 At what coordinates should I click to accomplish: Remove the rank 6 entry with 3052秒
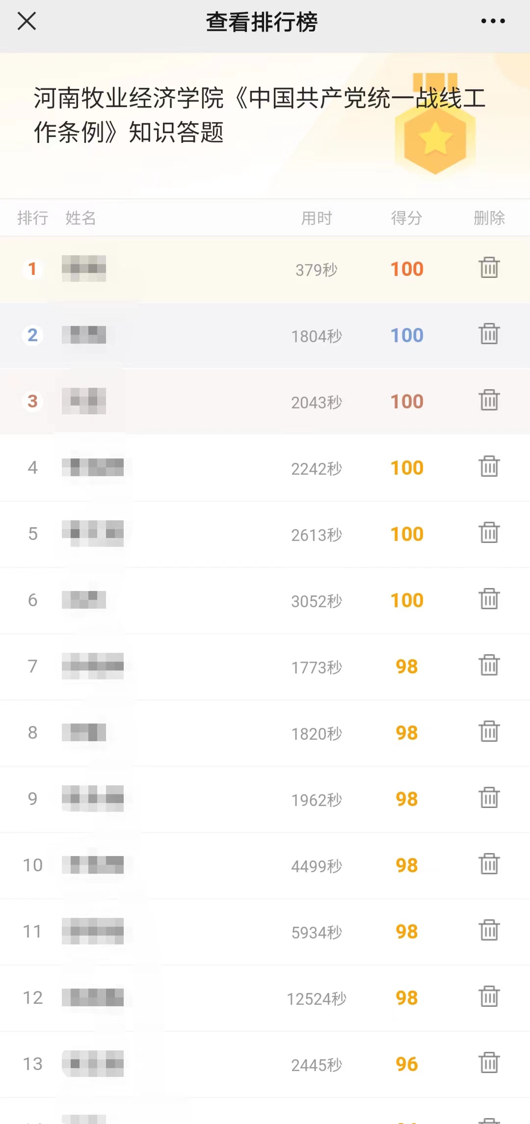click(489, 599)
